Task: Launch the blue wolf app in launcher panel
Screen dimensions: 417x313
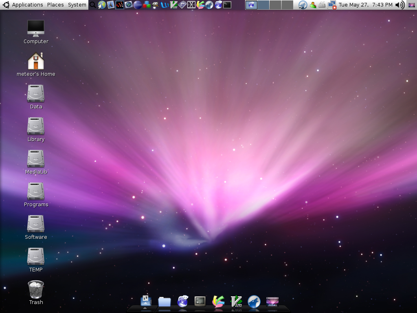Action: click(x=209, y=5)
